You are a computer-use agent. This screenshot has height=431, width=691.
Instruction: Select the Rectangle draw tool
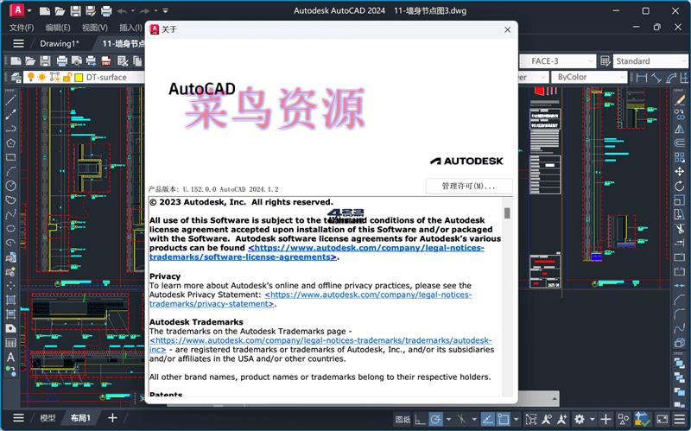[x=11, y=157]
